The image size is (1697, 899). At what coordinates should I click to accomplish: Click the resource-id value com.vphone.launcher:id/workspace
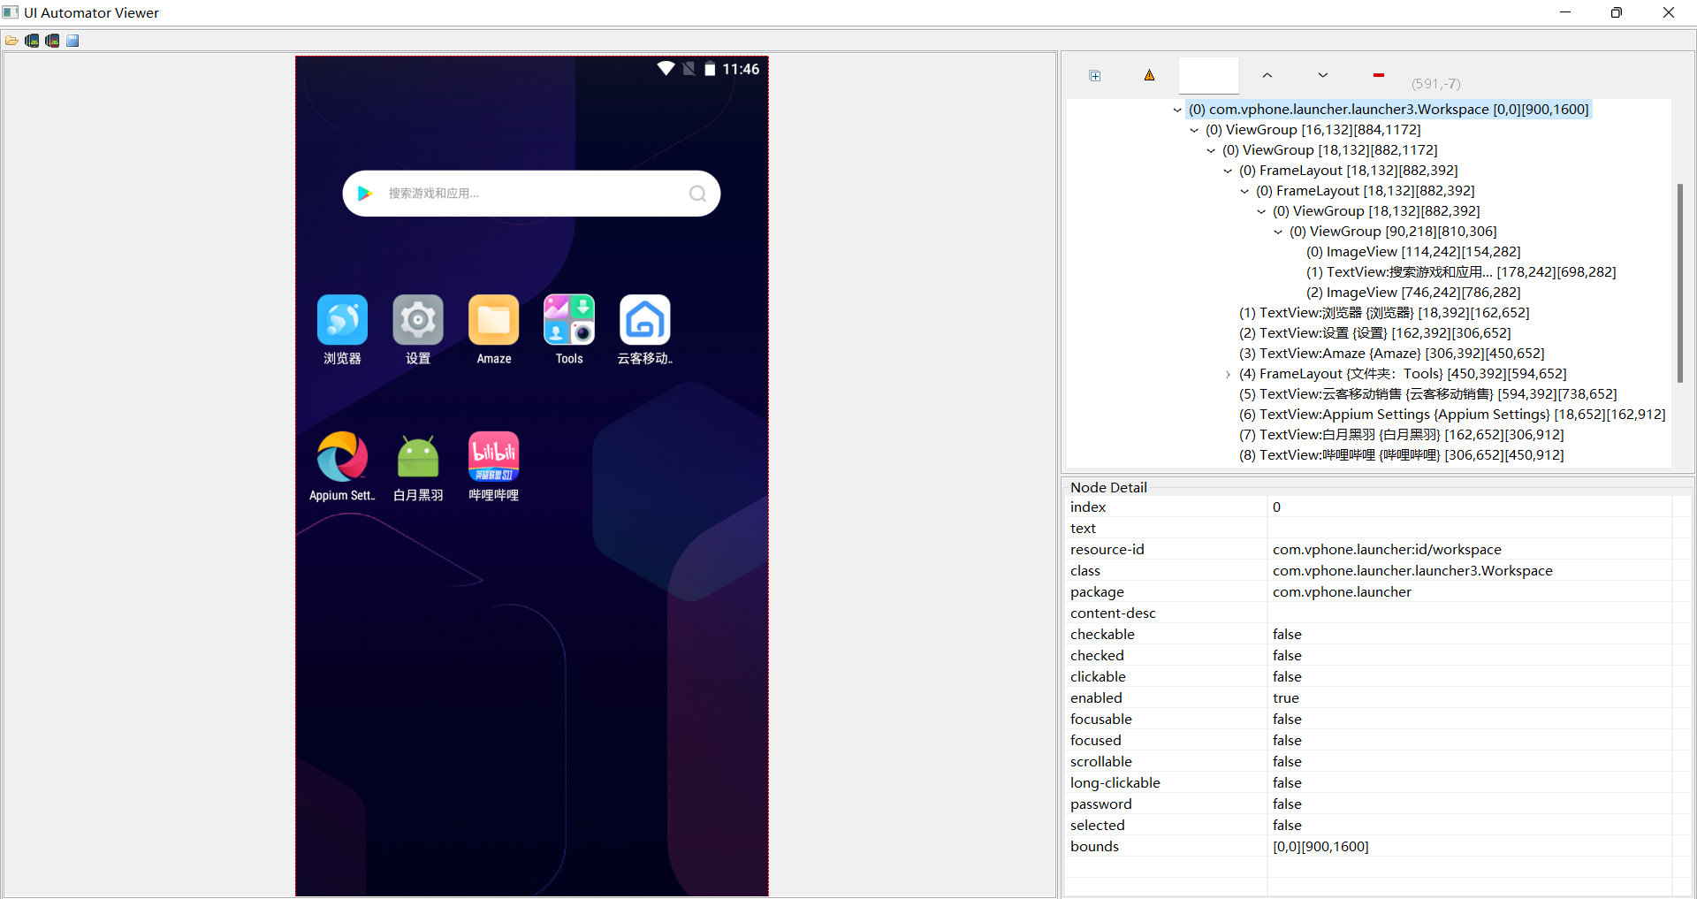coord(1387,550)
